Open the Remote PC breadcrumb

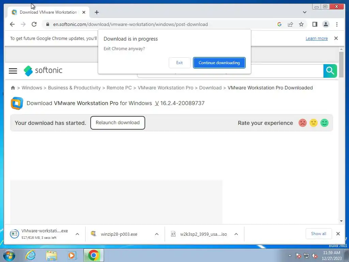click(x=119, y=88)
